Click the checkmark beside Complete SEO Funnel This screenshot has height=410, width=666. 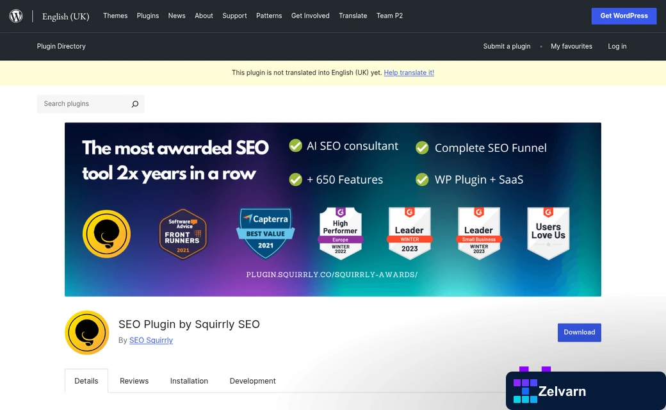[422, 148]
